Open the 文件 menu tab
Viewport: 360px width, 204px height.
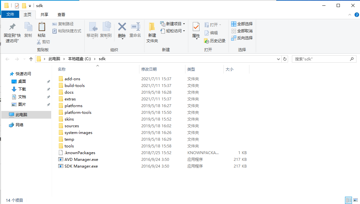tap(10, 14)
